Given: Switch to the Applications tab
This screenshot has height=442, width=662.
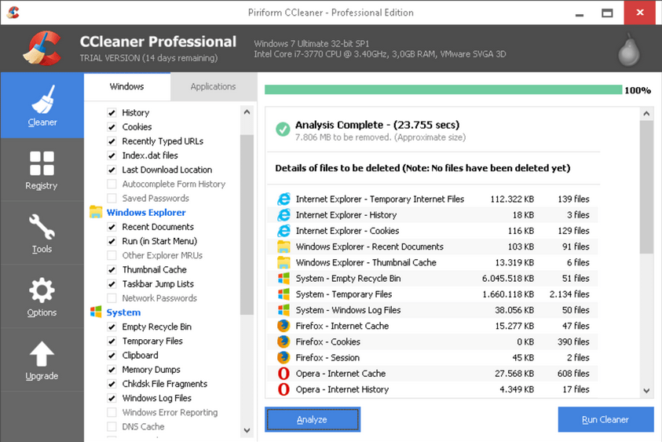Looking at the screenshot, I should (214, 86).
